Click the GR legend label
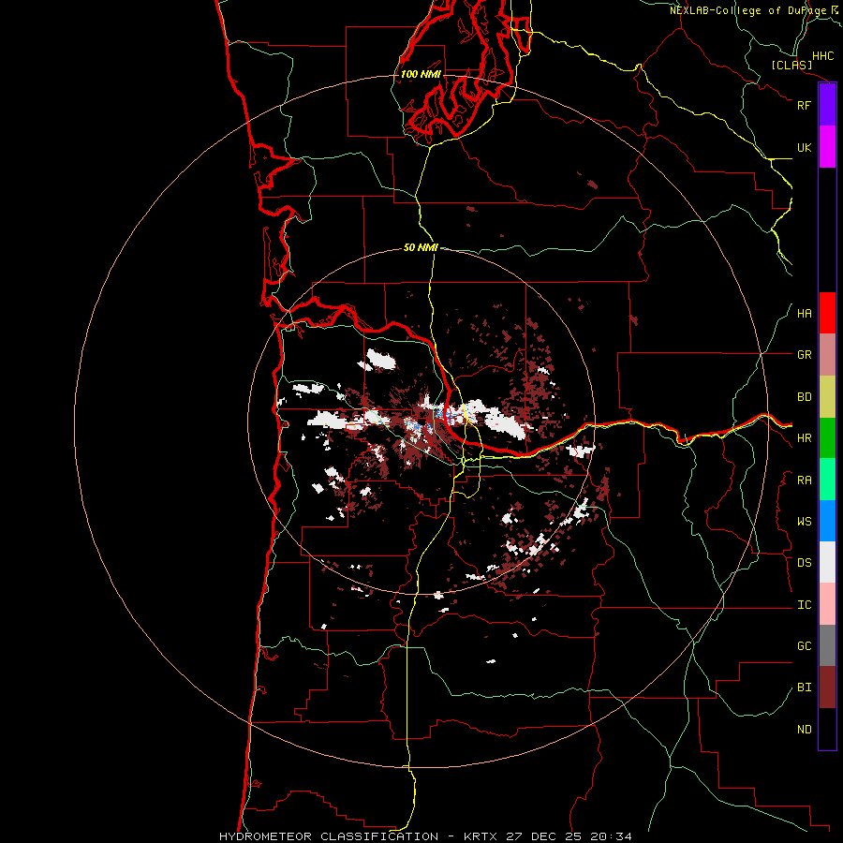This screenshot has height=843, width=843. click(804, 355)
